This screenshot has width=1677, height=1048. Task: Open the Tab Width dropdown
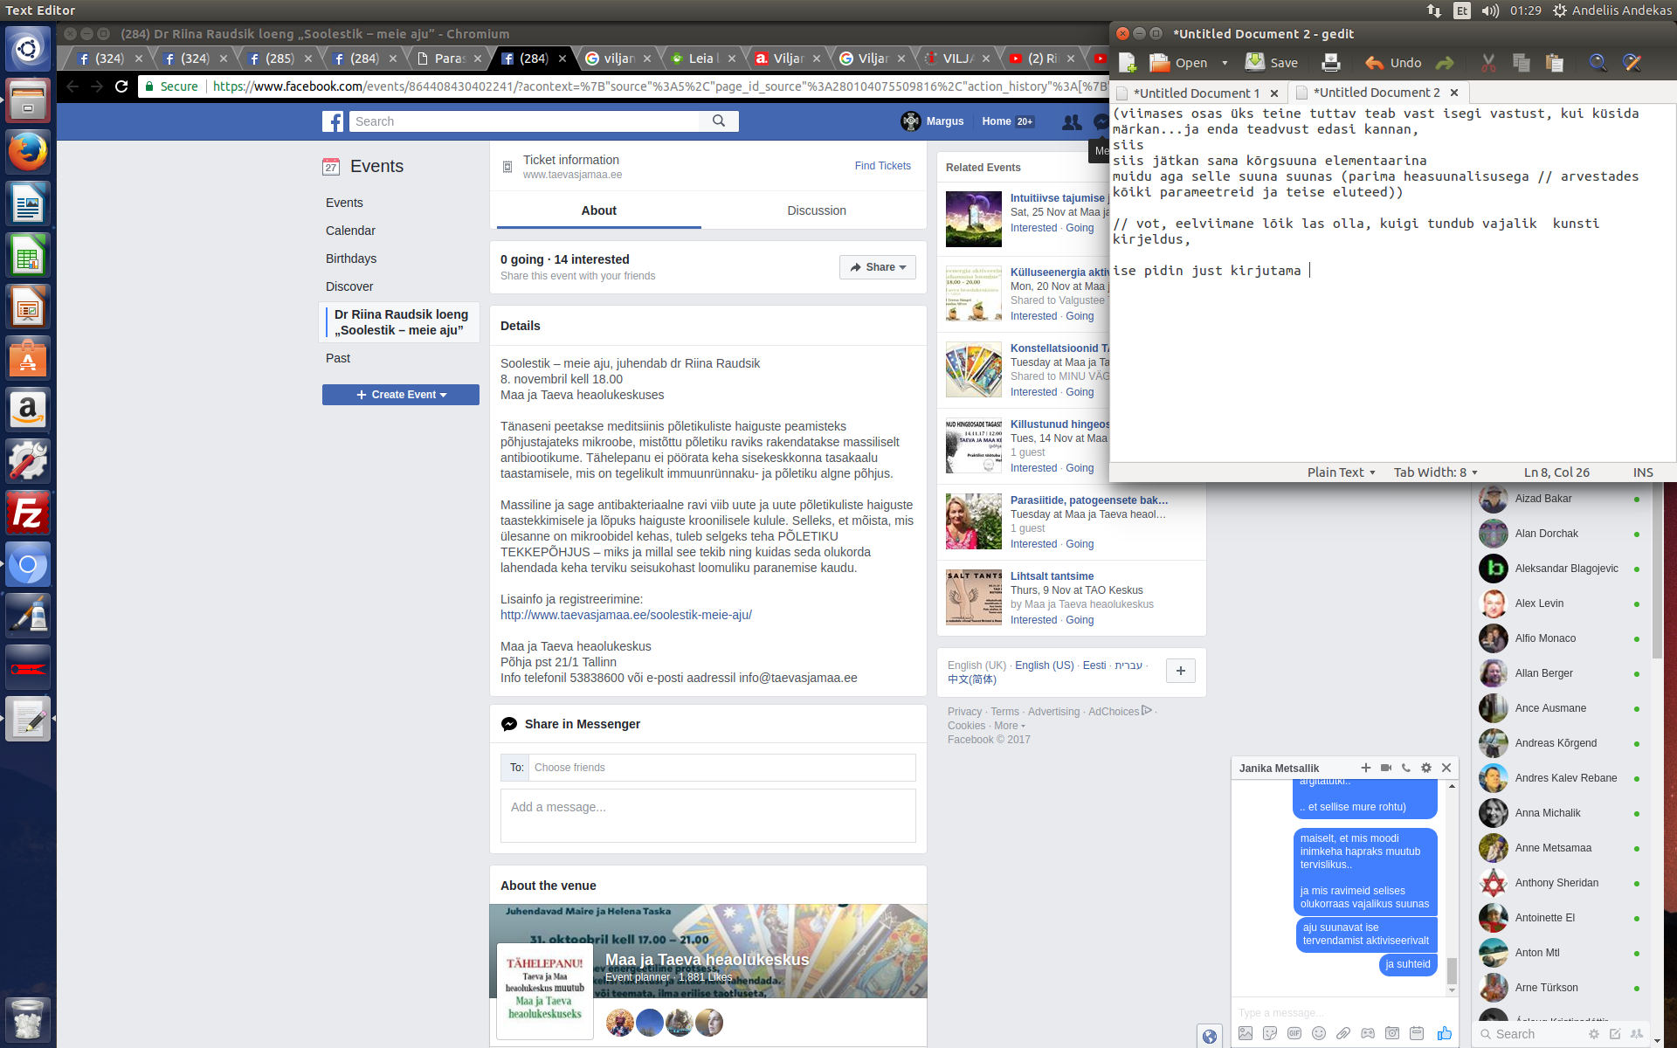1435,472
